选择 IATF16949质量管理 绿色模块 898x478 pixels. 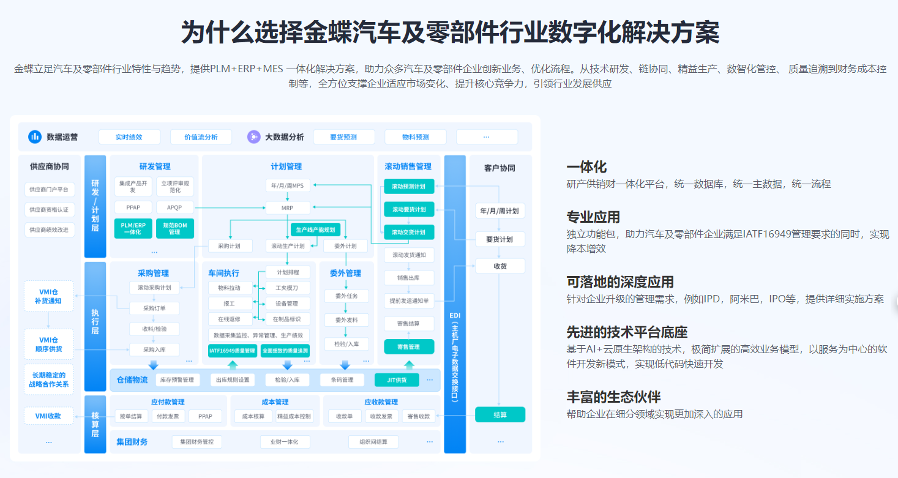coord(233,350)
